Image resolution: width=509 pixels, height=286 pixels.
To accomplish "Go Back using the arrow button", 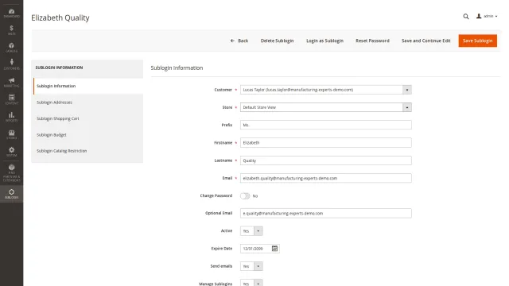I will tap(239, 41).
